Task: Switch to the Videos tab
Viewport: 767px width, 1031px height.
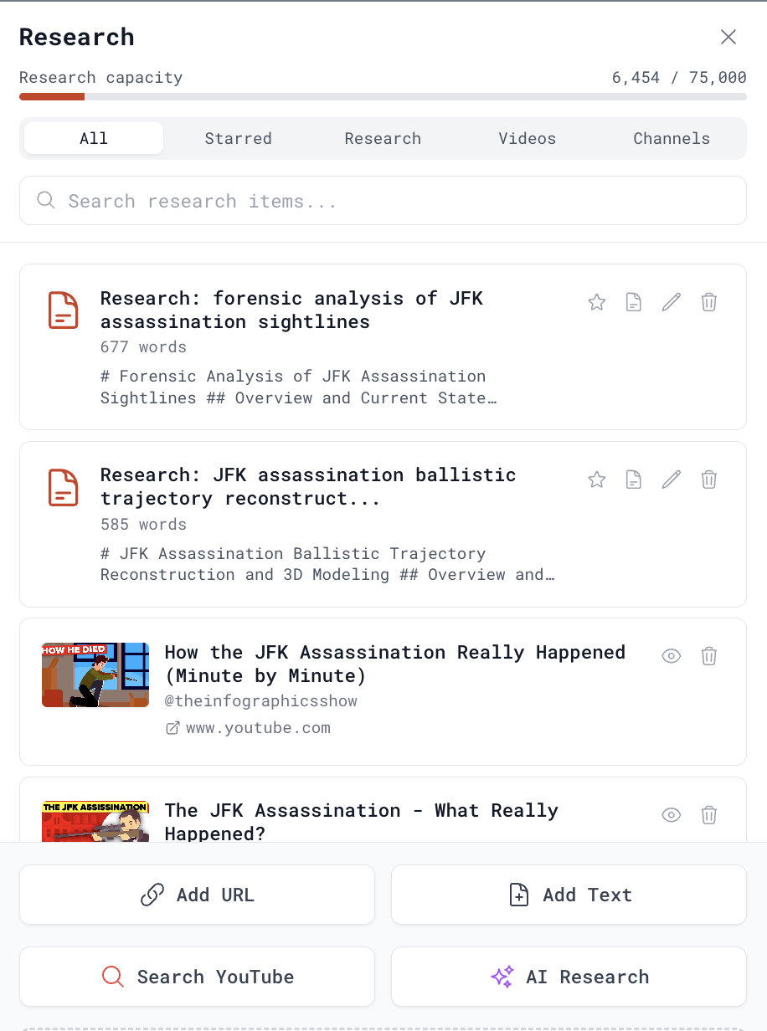Action: 527,138
